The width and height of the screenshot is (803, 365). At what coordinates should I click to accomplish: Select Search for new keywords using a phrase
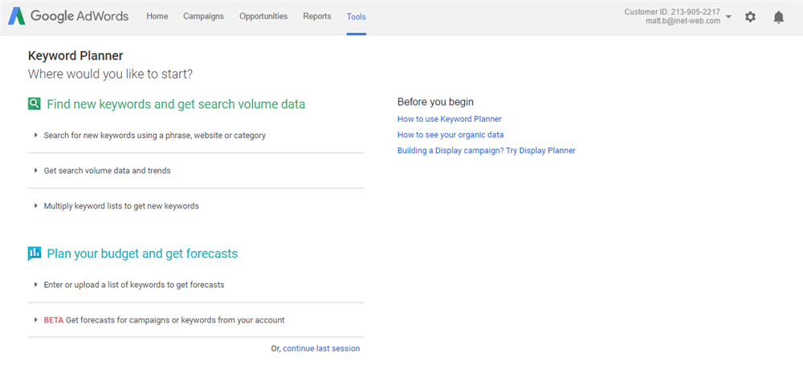(x=155, y=136)
